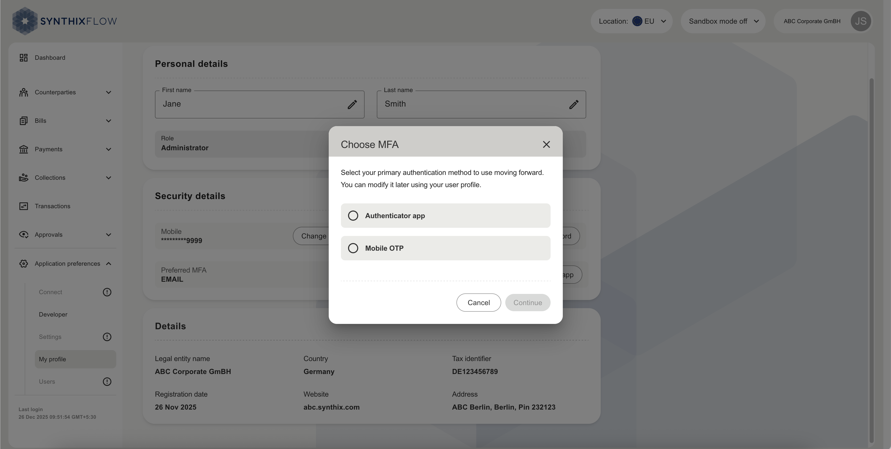
Task: Open Transactions in the sidebar
Action: click(x=52, y=206)
